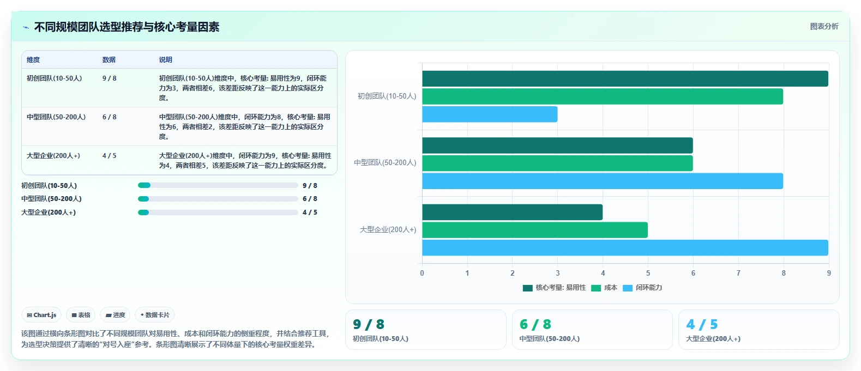Click chart y-axis label 大型企业(200人+)
Screen dimensions: 861x371
[x=388, y=230]
